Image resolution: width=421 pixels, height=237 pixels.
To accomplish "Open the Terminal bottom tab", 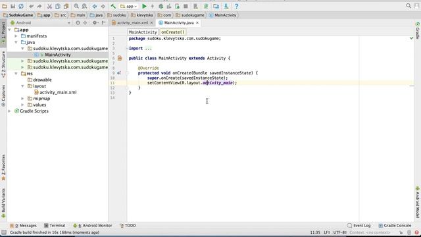I will click(55, 225).
